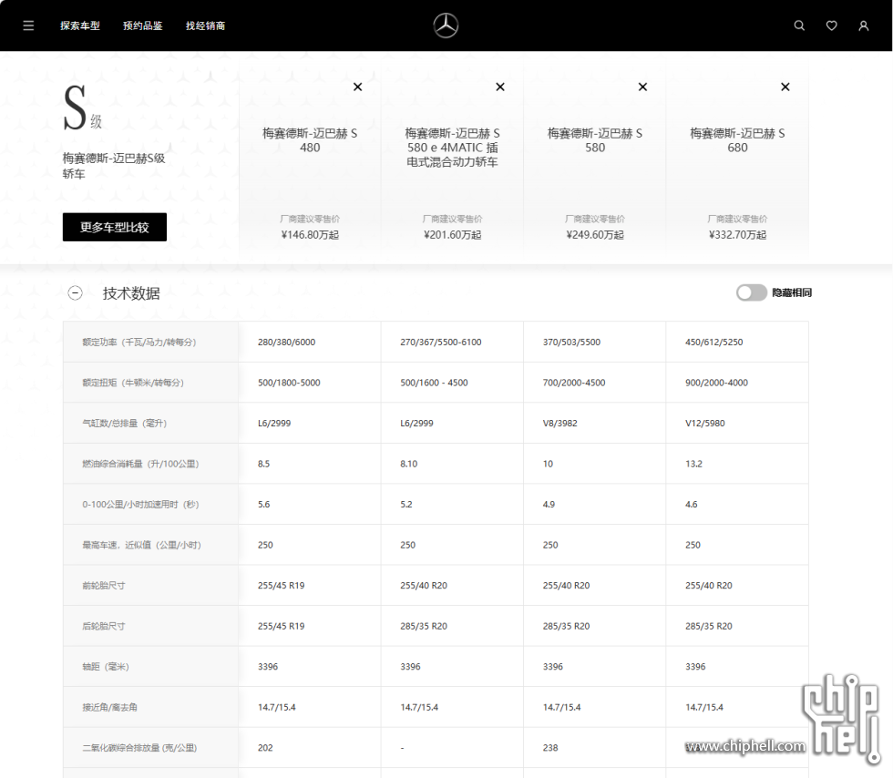Select S 580 e 4MATIC hybrid model title
Viewport: 893px width, 778px height.
point(452,148)
